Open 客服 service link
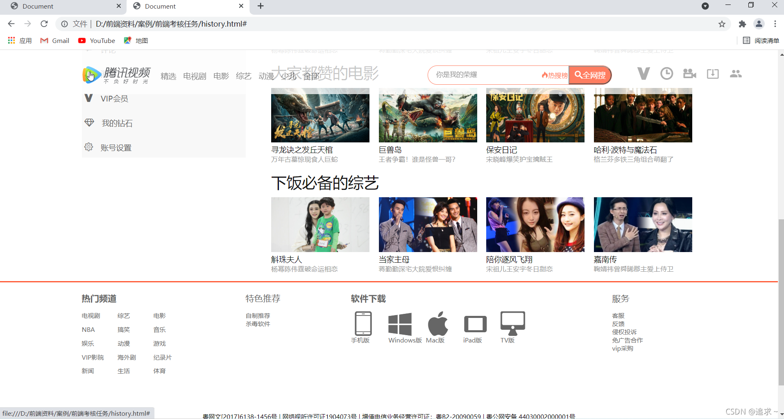 coord(618,315)
